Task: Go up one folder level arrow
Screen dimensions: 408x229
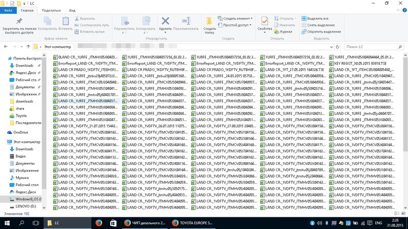Action: pos(29,47)
